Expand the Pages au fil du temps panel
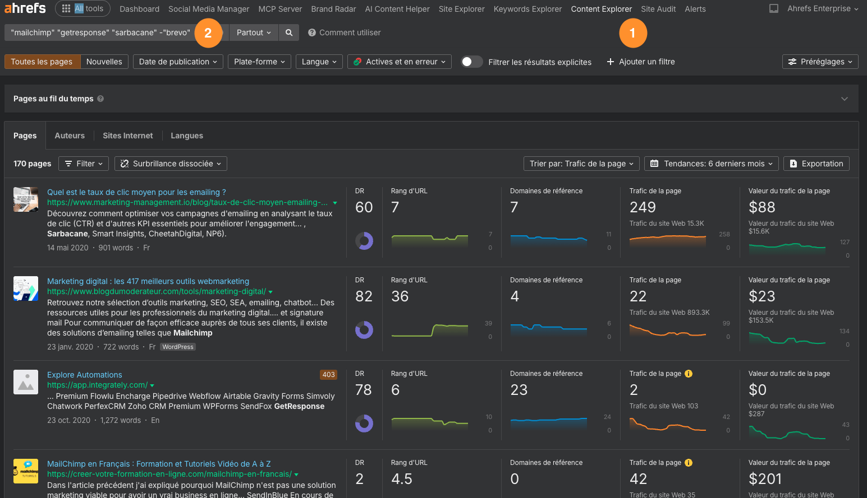The image size is (867, 498). [x=844, y=99]
